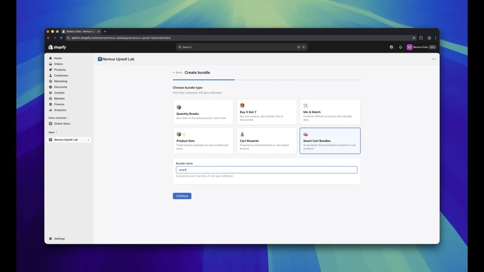This screenshot has width=484, height=272.
Task: Open Customers in the sidebar
Action: click(61, 76)
